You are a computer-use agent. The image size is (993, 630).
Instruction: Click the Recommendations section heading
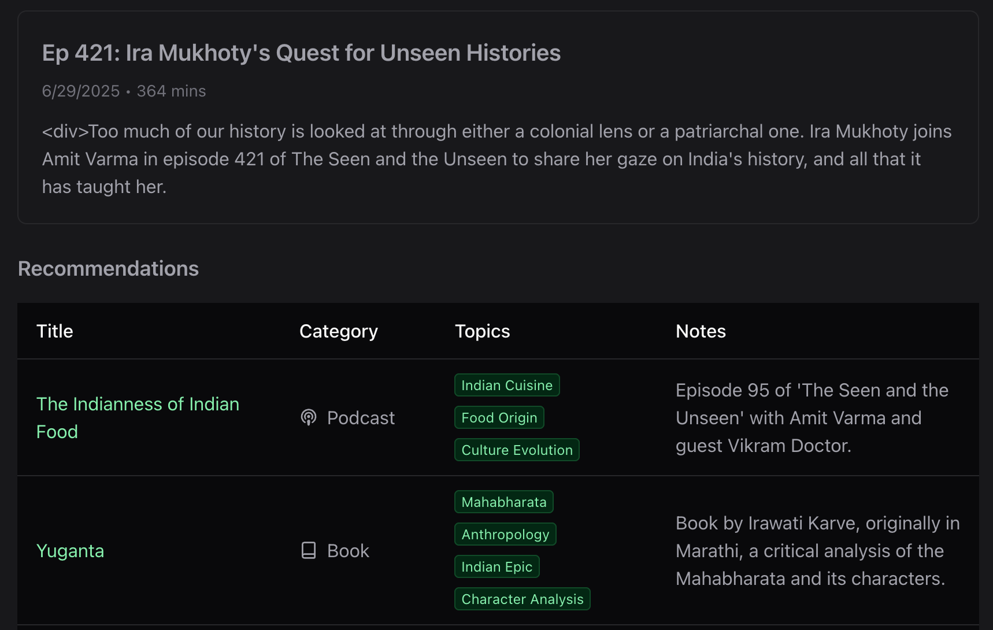(108, 269)
